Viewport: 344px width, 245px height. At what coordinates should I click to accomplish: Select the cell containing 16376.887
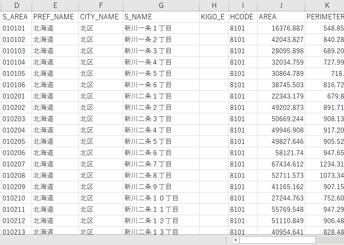281,28
